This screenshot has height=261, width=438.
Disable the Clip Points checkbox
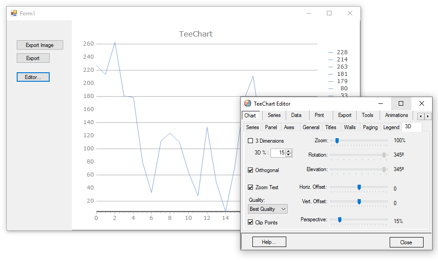[x=250, y=222]
